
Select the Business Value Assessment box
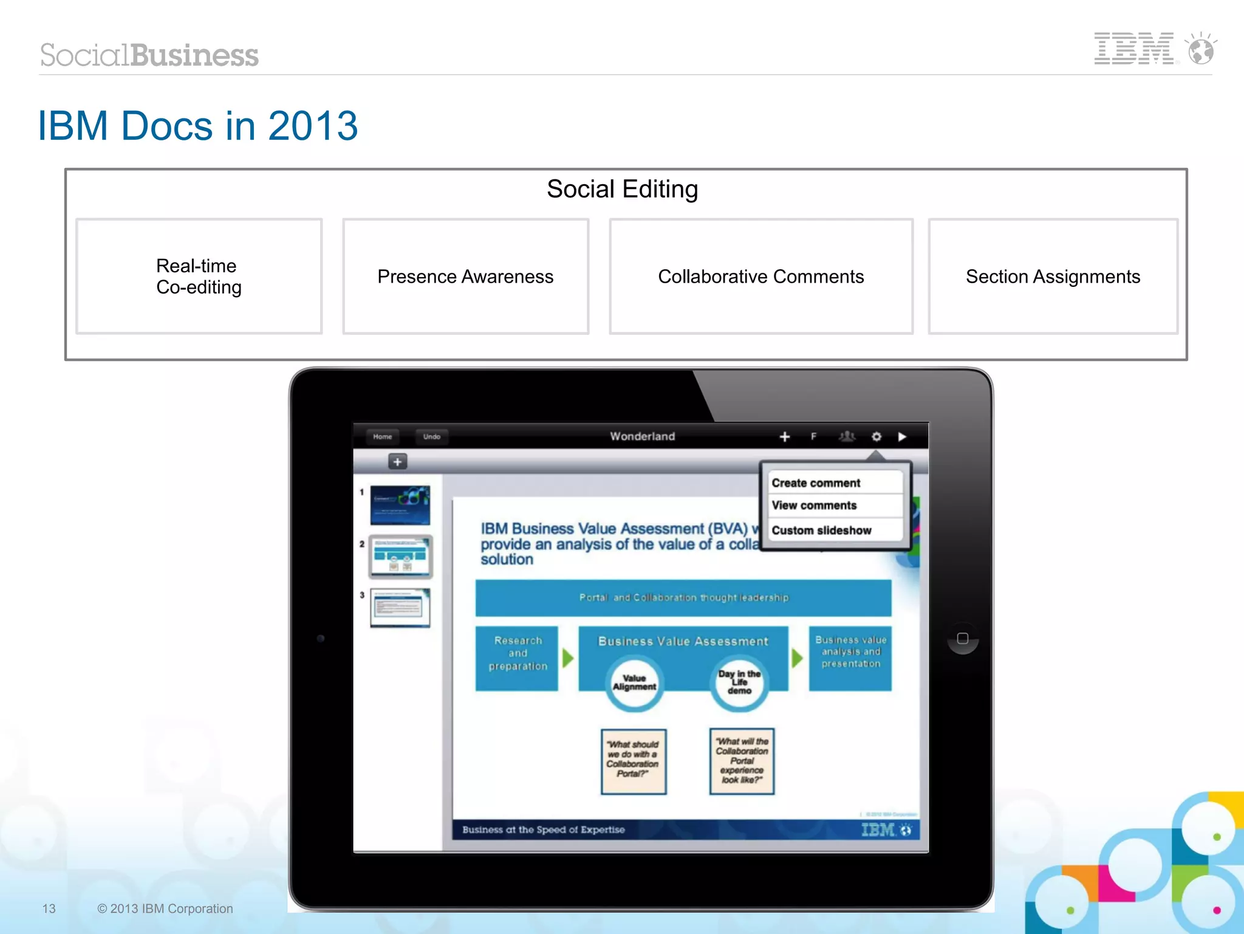[683, 641]
